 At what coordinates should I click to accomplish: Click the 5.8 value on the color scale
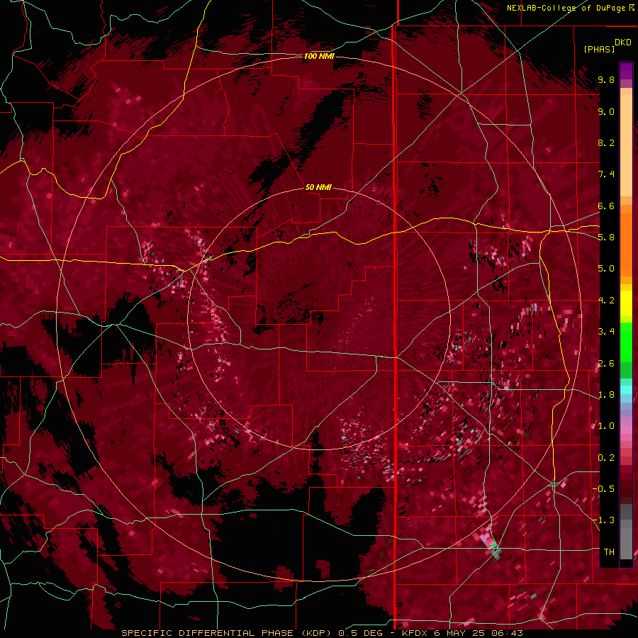click(x=606, y=237)
